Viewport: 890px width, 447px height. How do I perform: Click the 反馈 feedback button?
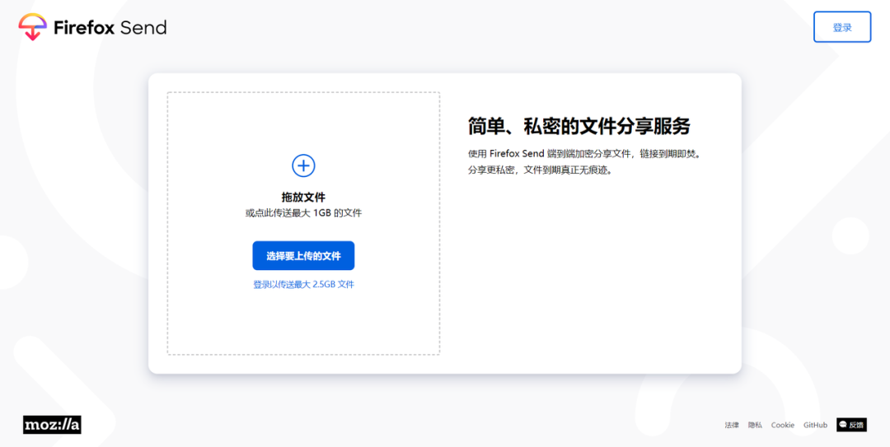coord(851,424)
